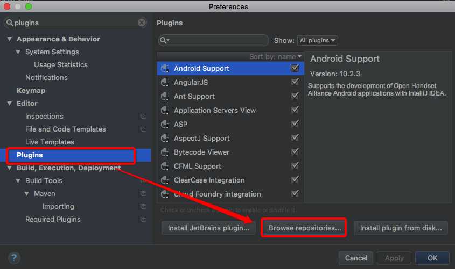Select the CFML Support plugin row
This screenshot has height=269, width=455.
tap(230, 166)
